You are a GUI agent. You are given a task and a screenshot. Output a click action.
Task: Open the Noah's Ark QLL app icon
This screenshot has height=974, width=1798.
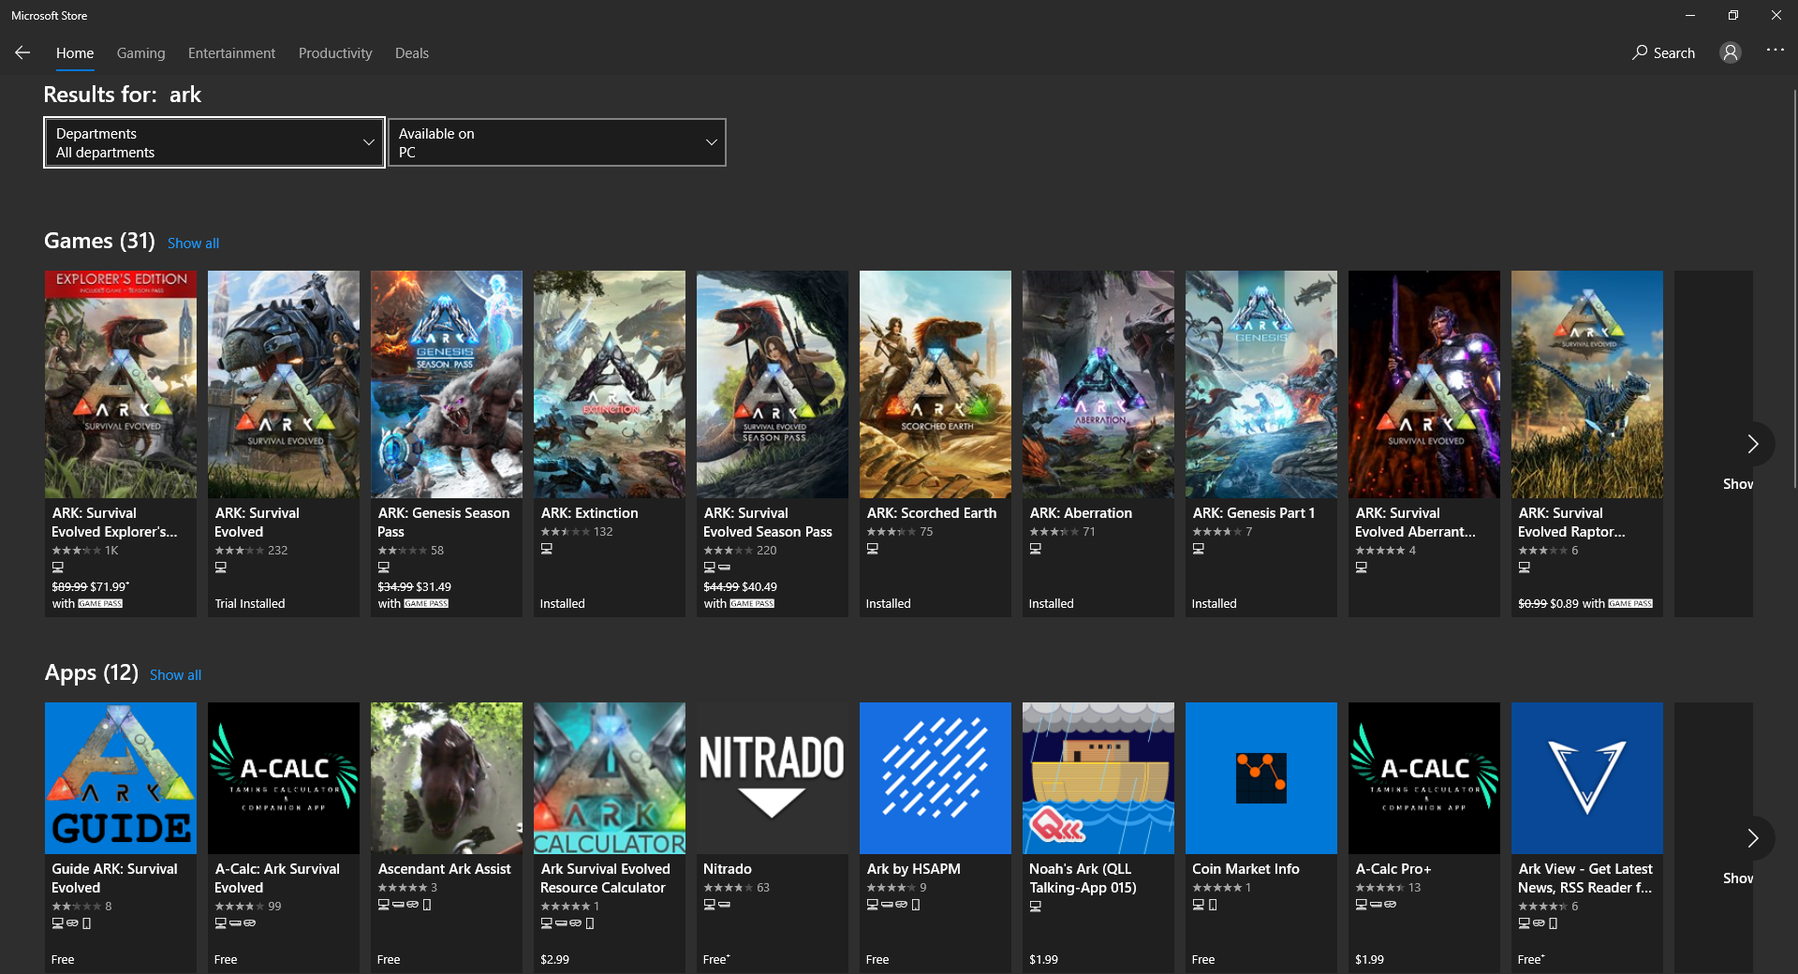(1098, 778)
